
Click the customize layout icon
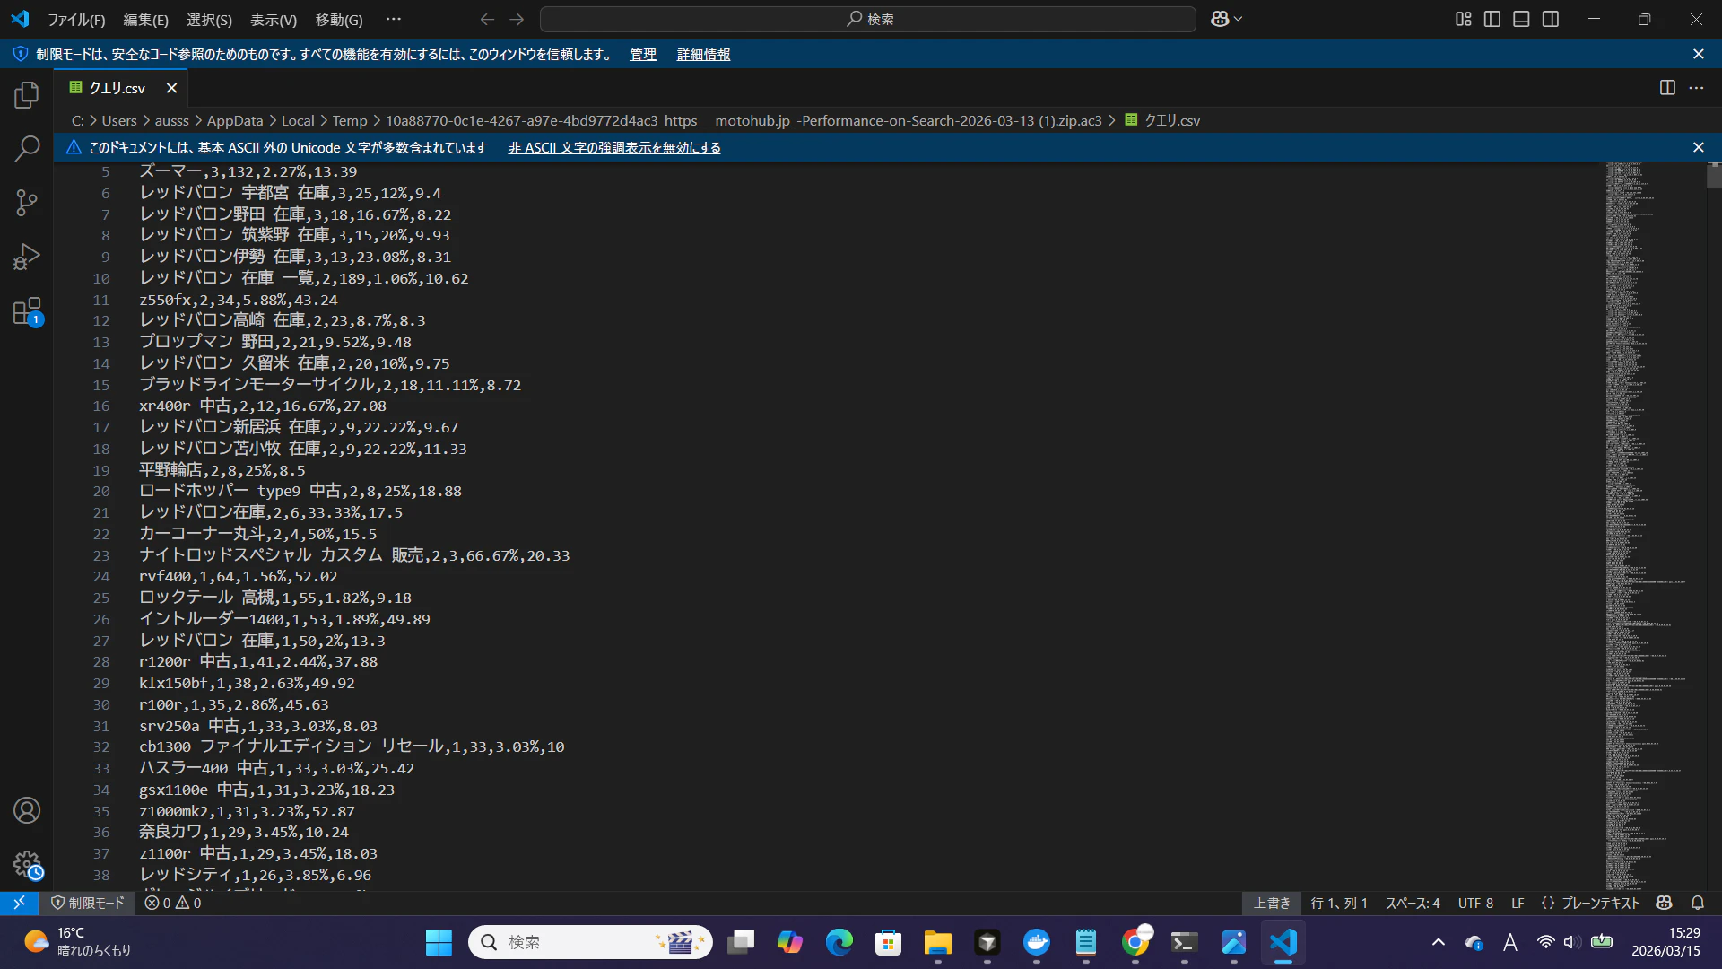[1463, 19]
